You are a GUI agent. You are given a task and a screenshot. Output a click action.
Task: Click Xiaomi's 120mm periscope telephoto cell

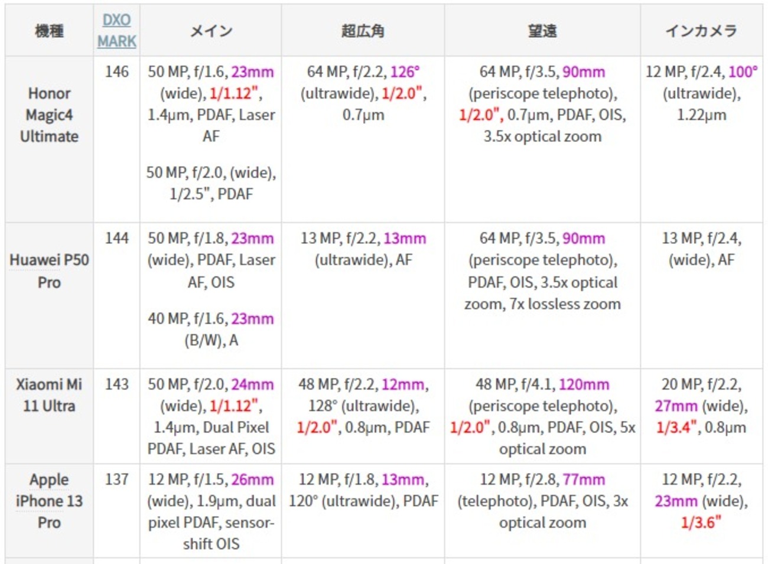[x=542, y=416]
